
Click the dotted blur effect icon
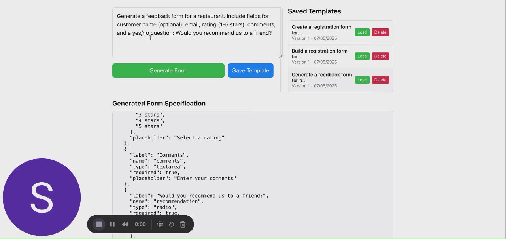click(160, 224)
